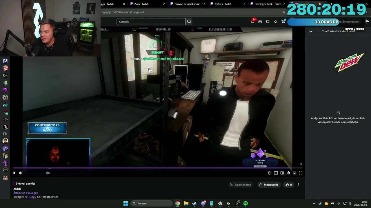Click the page URL in address bar

[x=122, y=12]
